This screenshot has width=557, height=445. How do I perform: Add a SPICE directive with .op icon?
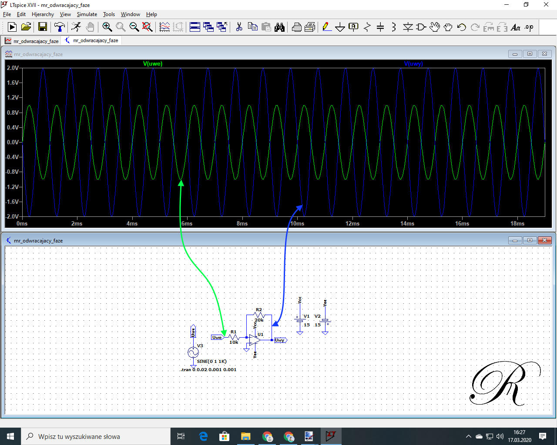tap(529, 27)
